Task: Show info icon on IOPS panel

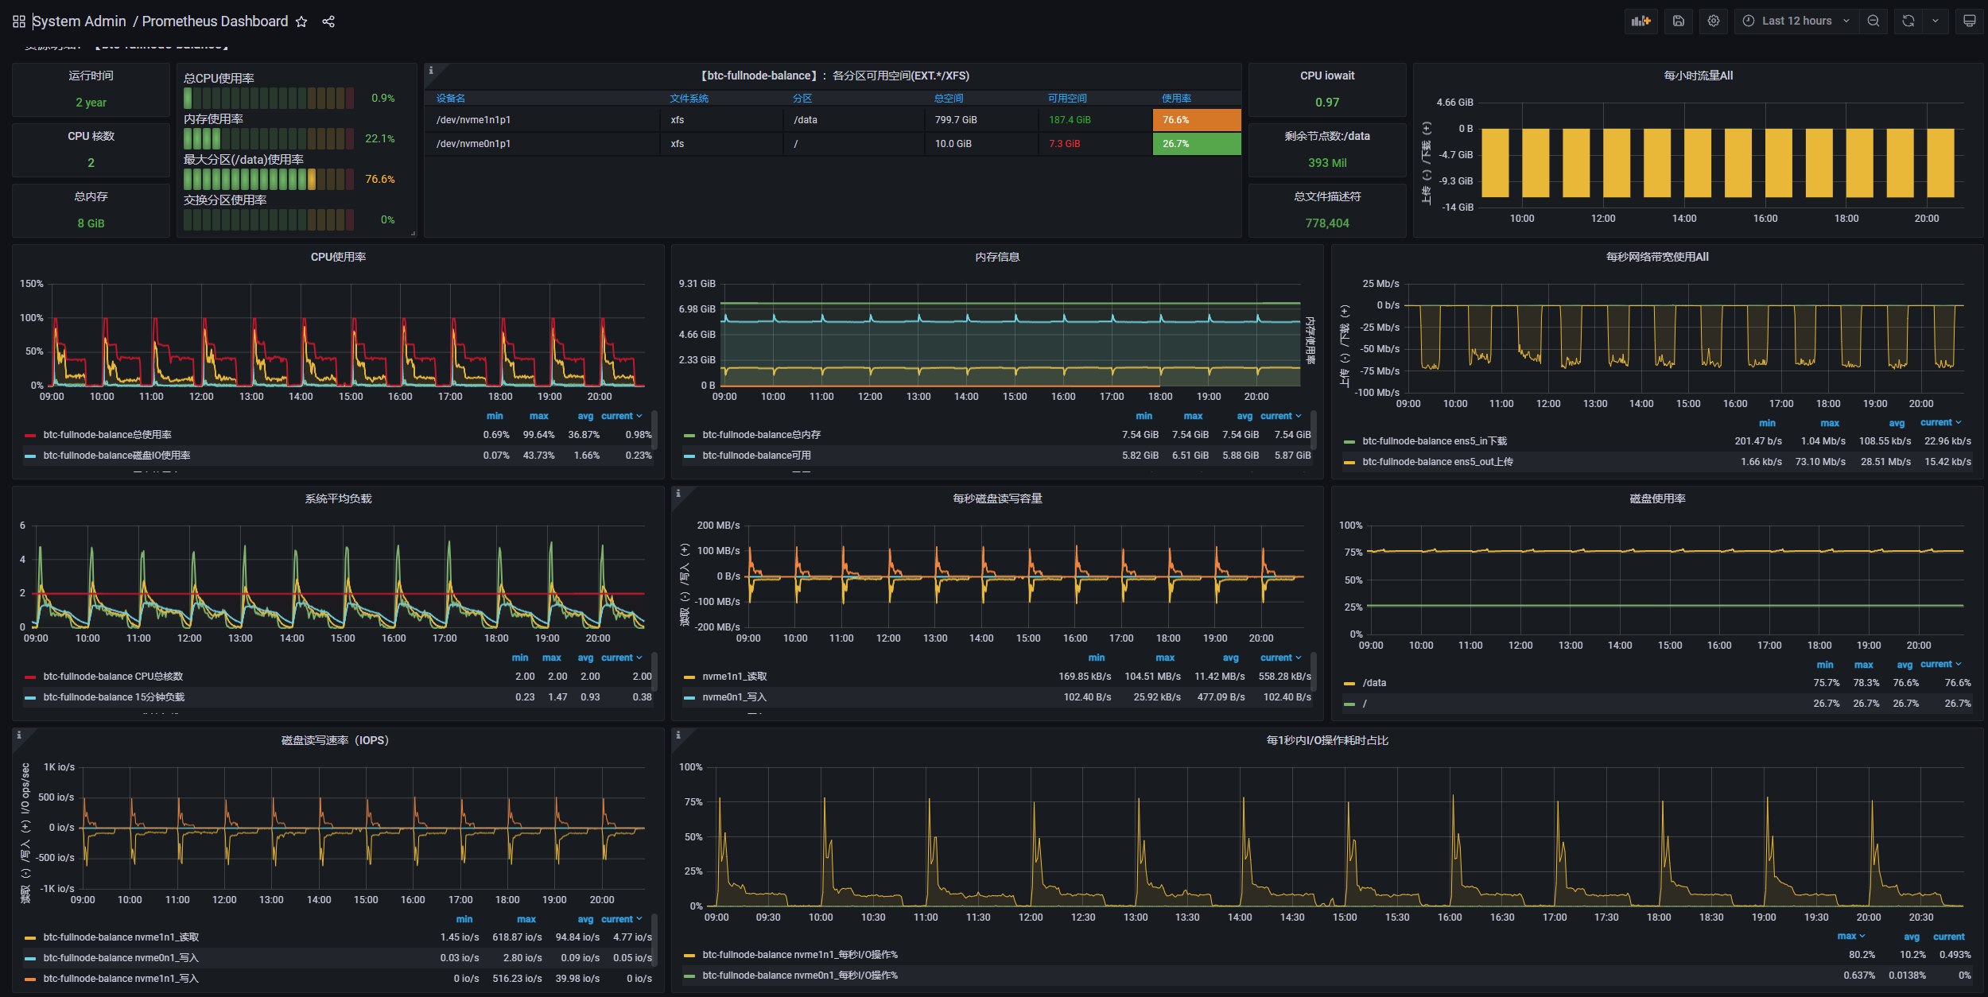Action: 19,735
